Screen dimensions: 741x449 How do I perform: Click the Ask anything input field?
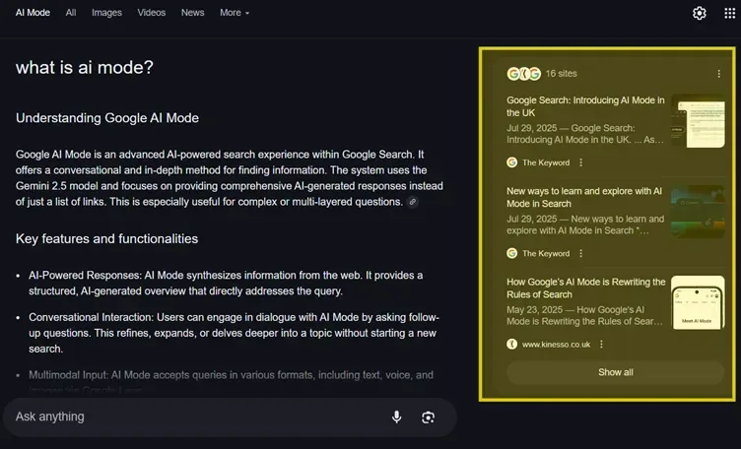197,417
